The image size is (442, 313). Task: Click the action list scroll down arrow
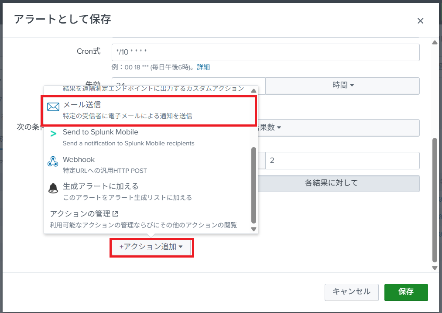click(254, 229)
